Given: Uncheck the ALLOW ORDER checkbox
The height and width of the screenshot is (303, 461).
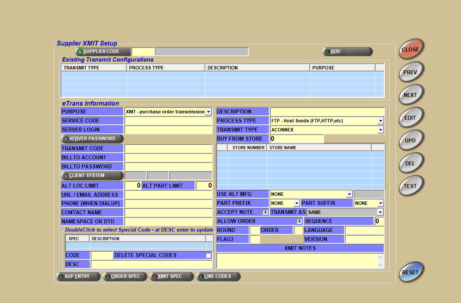Looking at the screenshot, I should click(x=299, y=221).
